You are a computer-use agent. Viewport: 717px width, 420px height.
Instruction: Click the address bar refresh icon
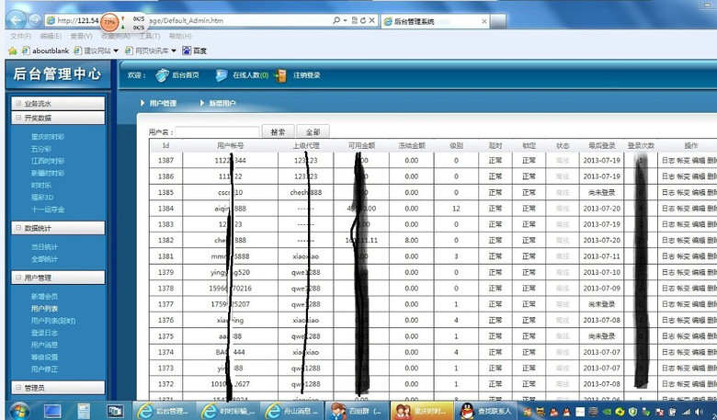coord(362,20)
